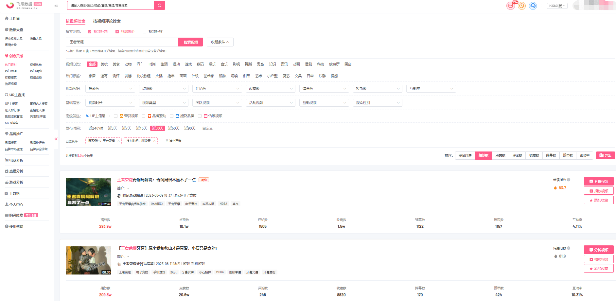Open 电商分析 section in sidebar
The image size is (616, 301).
coord(14,160)
